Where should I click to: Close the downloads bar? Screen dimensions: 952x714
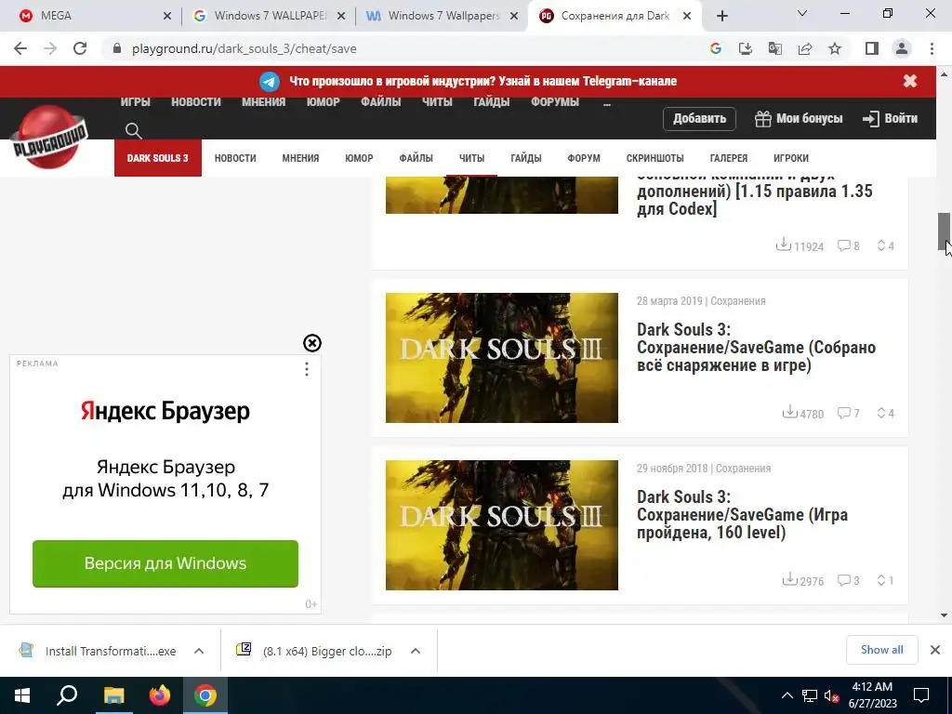pyautogui.click(x=935, y=650)
